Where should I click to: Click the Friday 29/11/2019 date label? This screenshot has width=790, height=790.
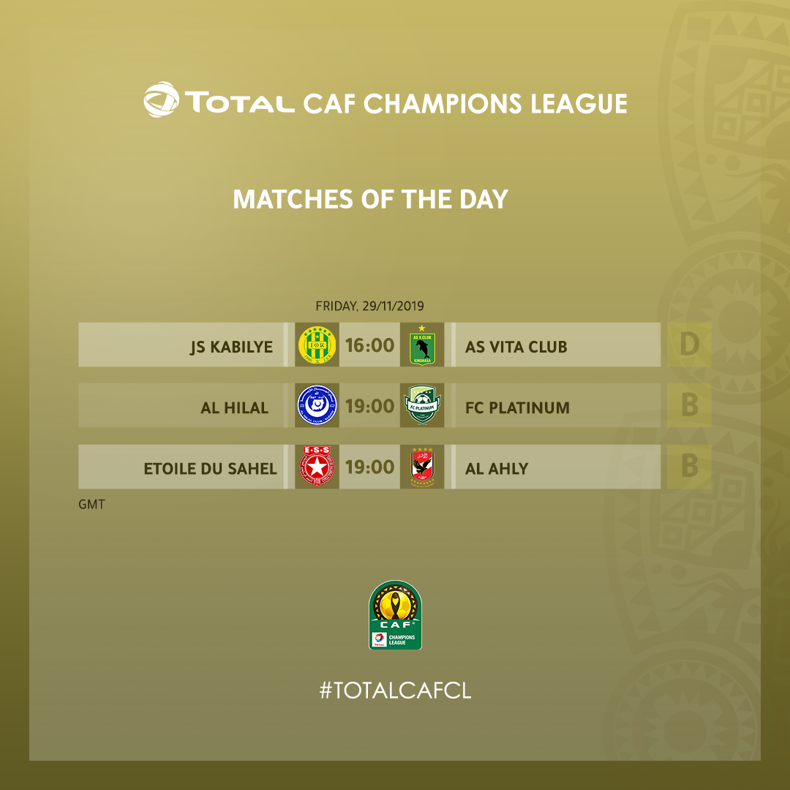click(370, 306)
